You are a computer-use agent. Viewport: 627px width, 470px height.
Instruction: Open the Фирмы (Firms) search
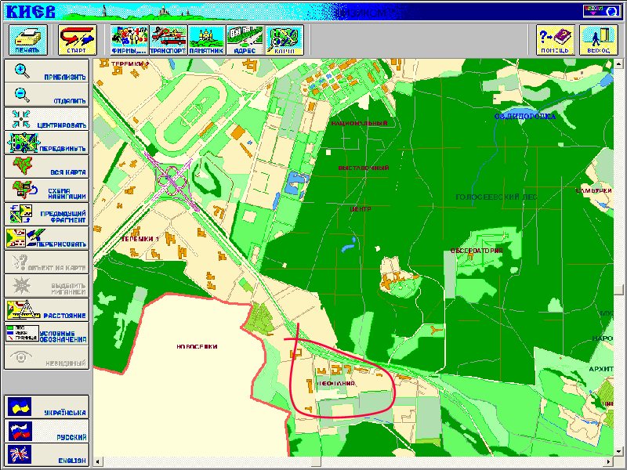click(x=129, y=39)
